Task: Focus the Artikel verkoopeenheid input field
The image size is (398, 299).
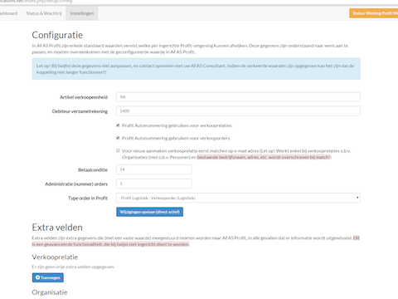Action: pos(238,97)
